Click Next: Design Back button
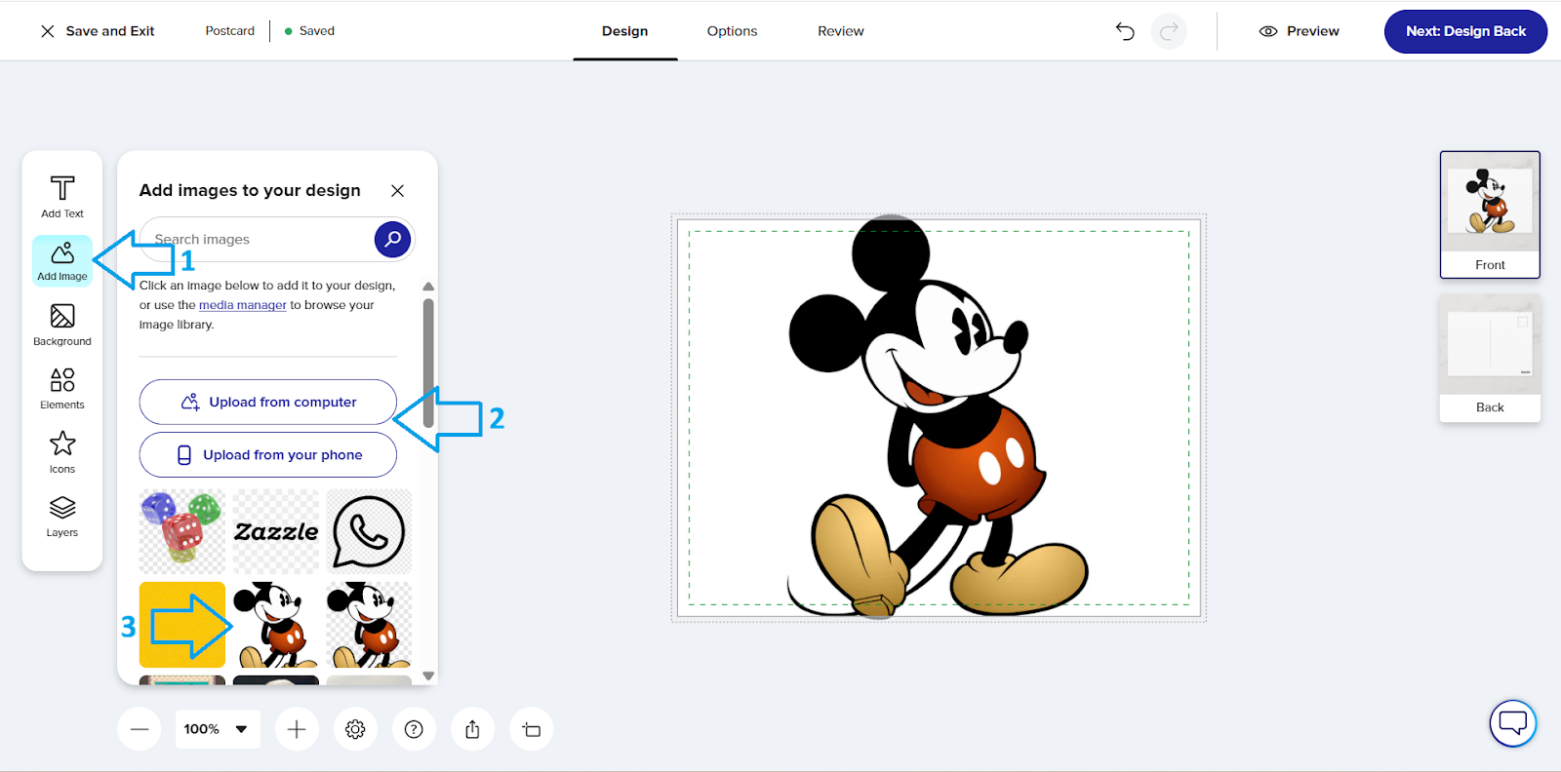This screenshot has width=1561, height=772. click(1464, 31)
